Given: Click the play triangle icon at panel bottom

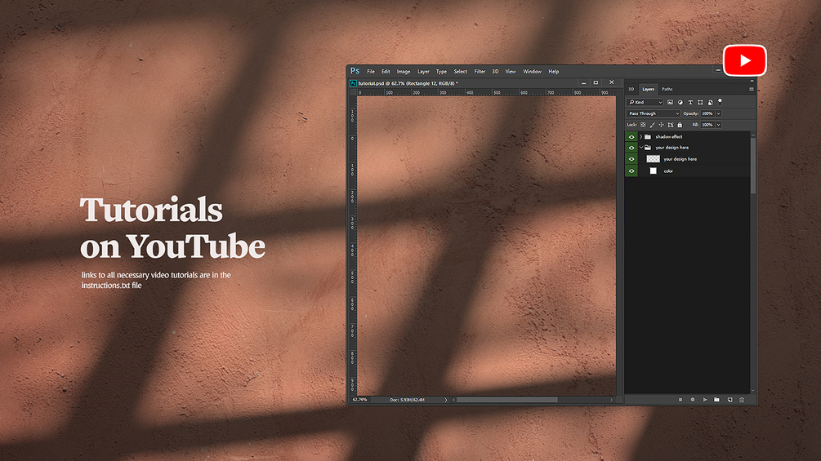Looking at the screenshot, I should 705,400.
